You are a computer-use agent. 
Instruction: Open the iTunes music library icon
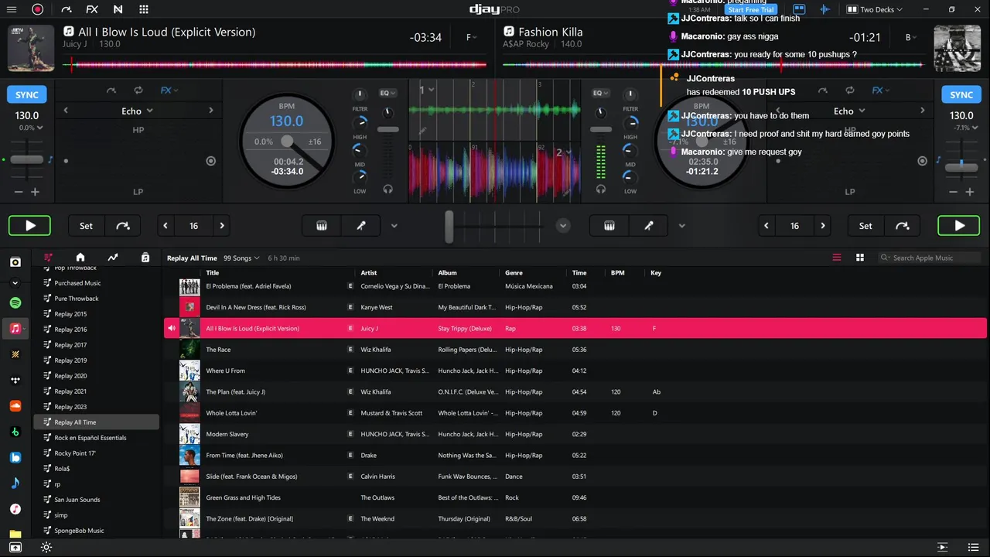pos(15,509)
